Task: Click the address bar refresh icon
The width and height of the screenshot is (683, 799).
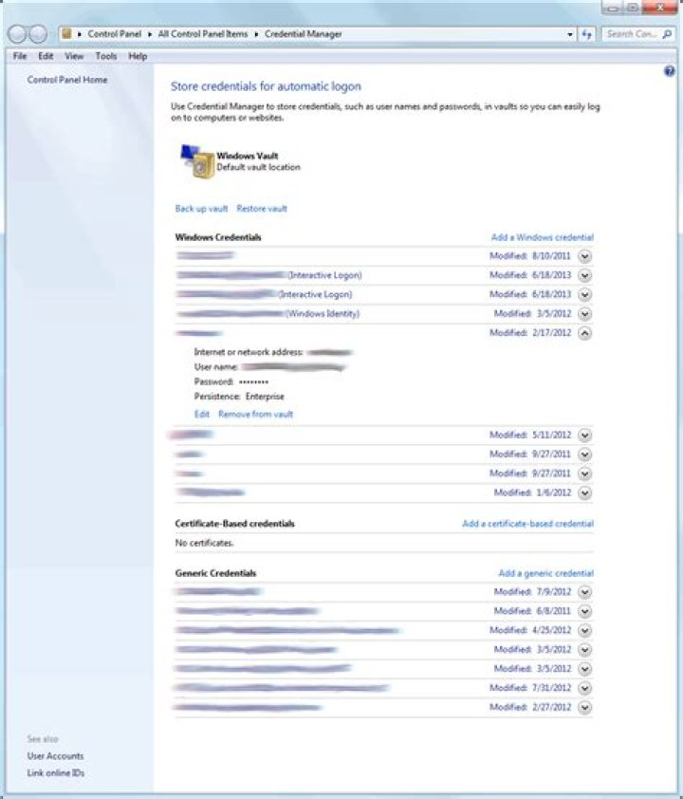Action: tap(587, 34)
